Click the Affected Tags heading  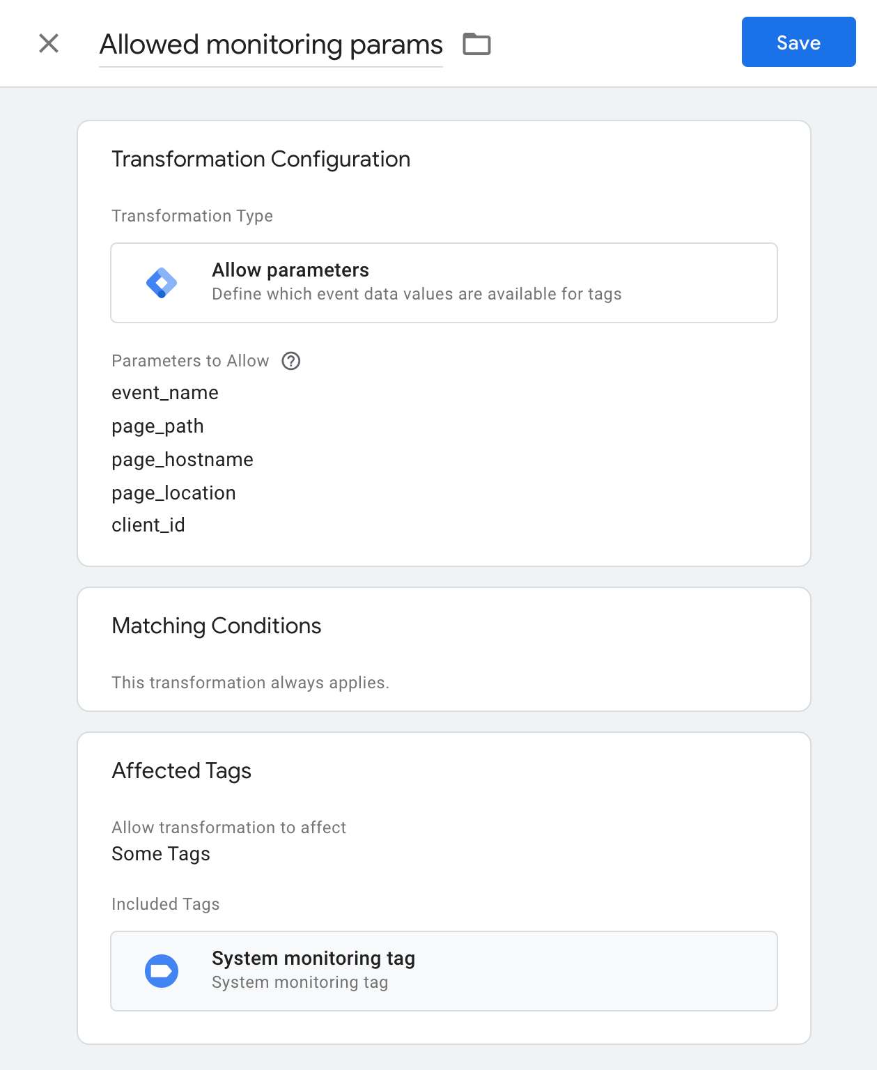pyautogui.click(x=181, y=770)
